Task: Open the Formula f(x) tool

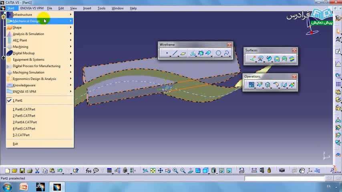Action: tap(89, 171)
